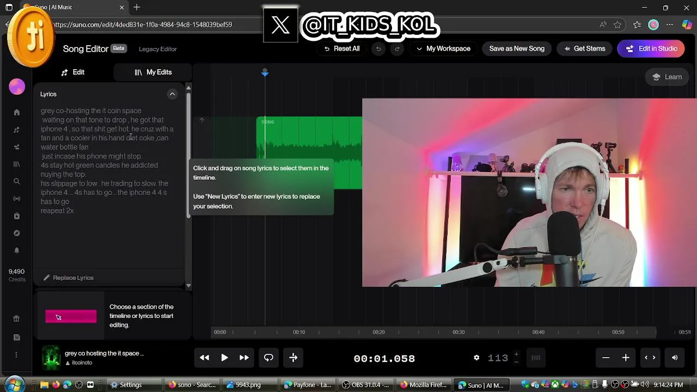Click the Get Stems button
The width and height of the screenshot is (697, 392).
(x=584, y=48)
